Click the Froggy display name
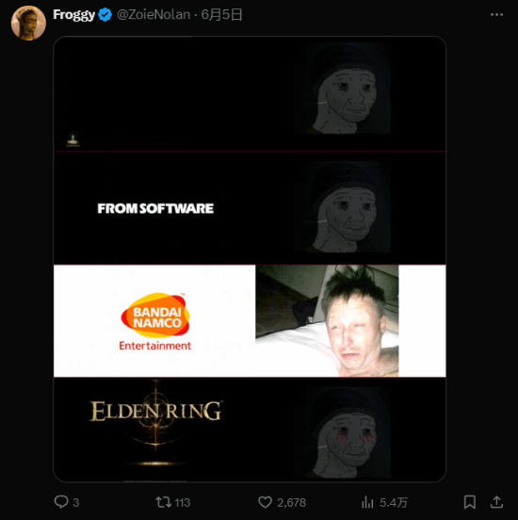 point(74,14)
